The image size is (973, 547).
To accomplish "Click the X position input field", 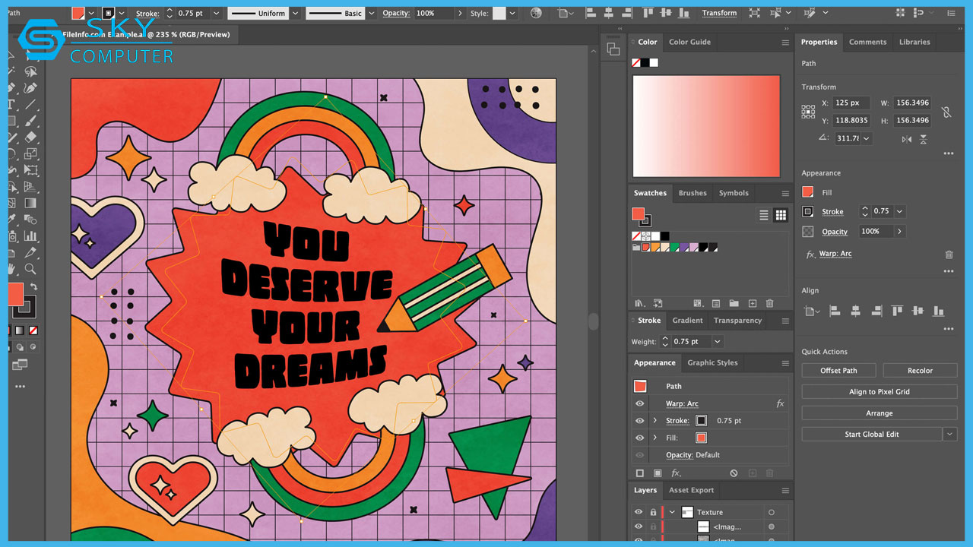I will 851,103.
